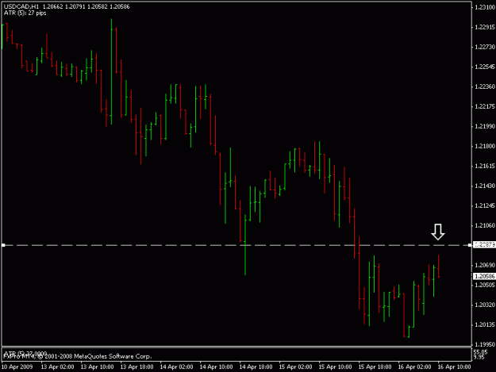Click the '13 Apr 10:00' time label

[x=97, y=367]
